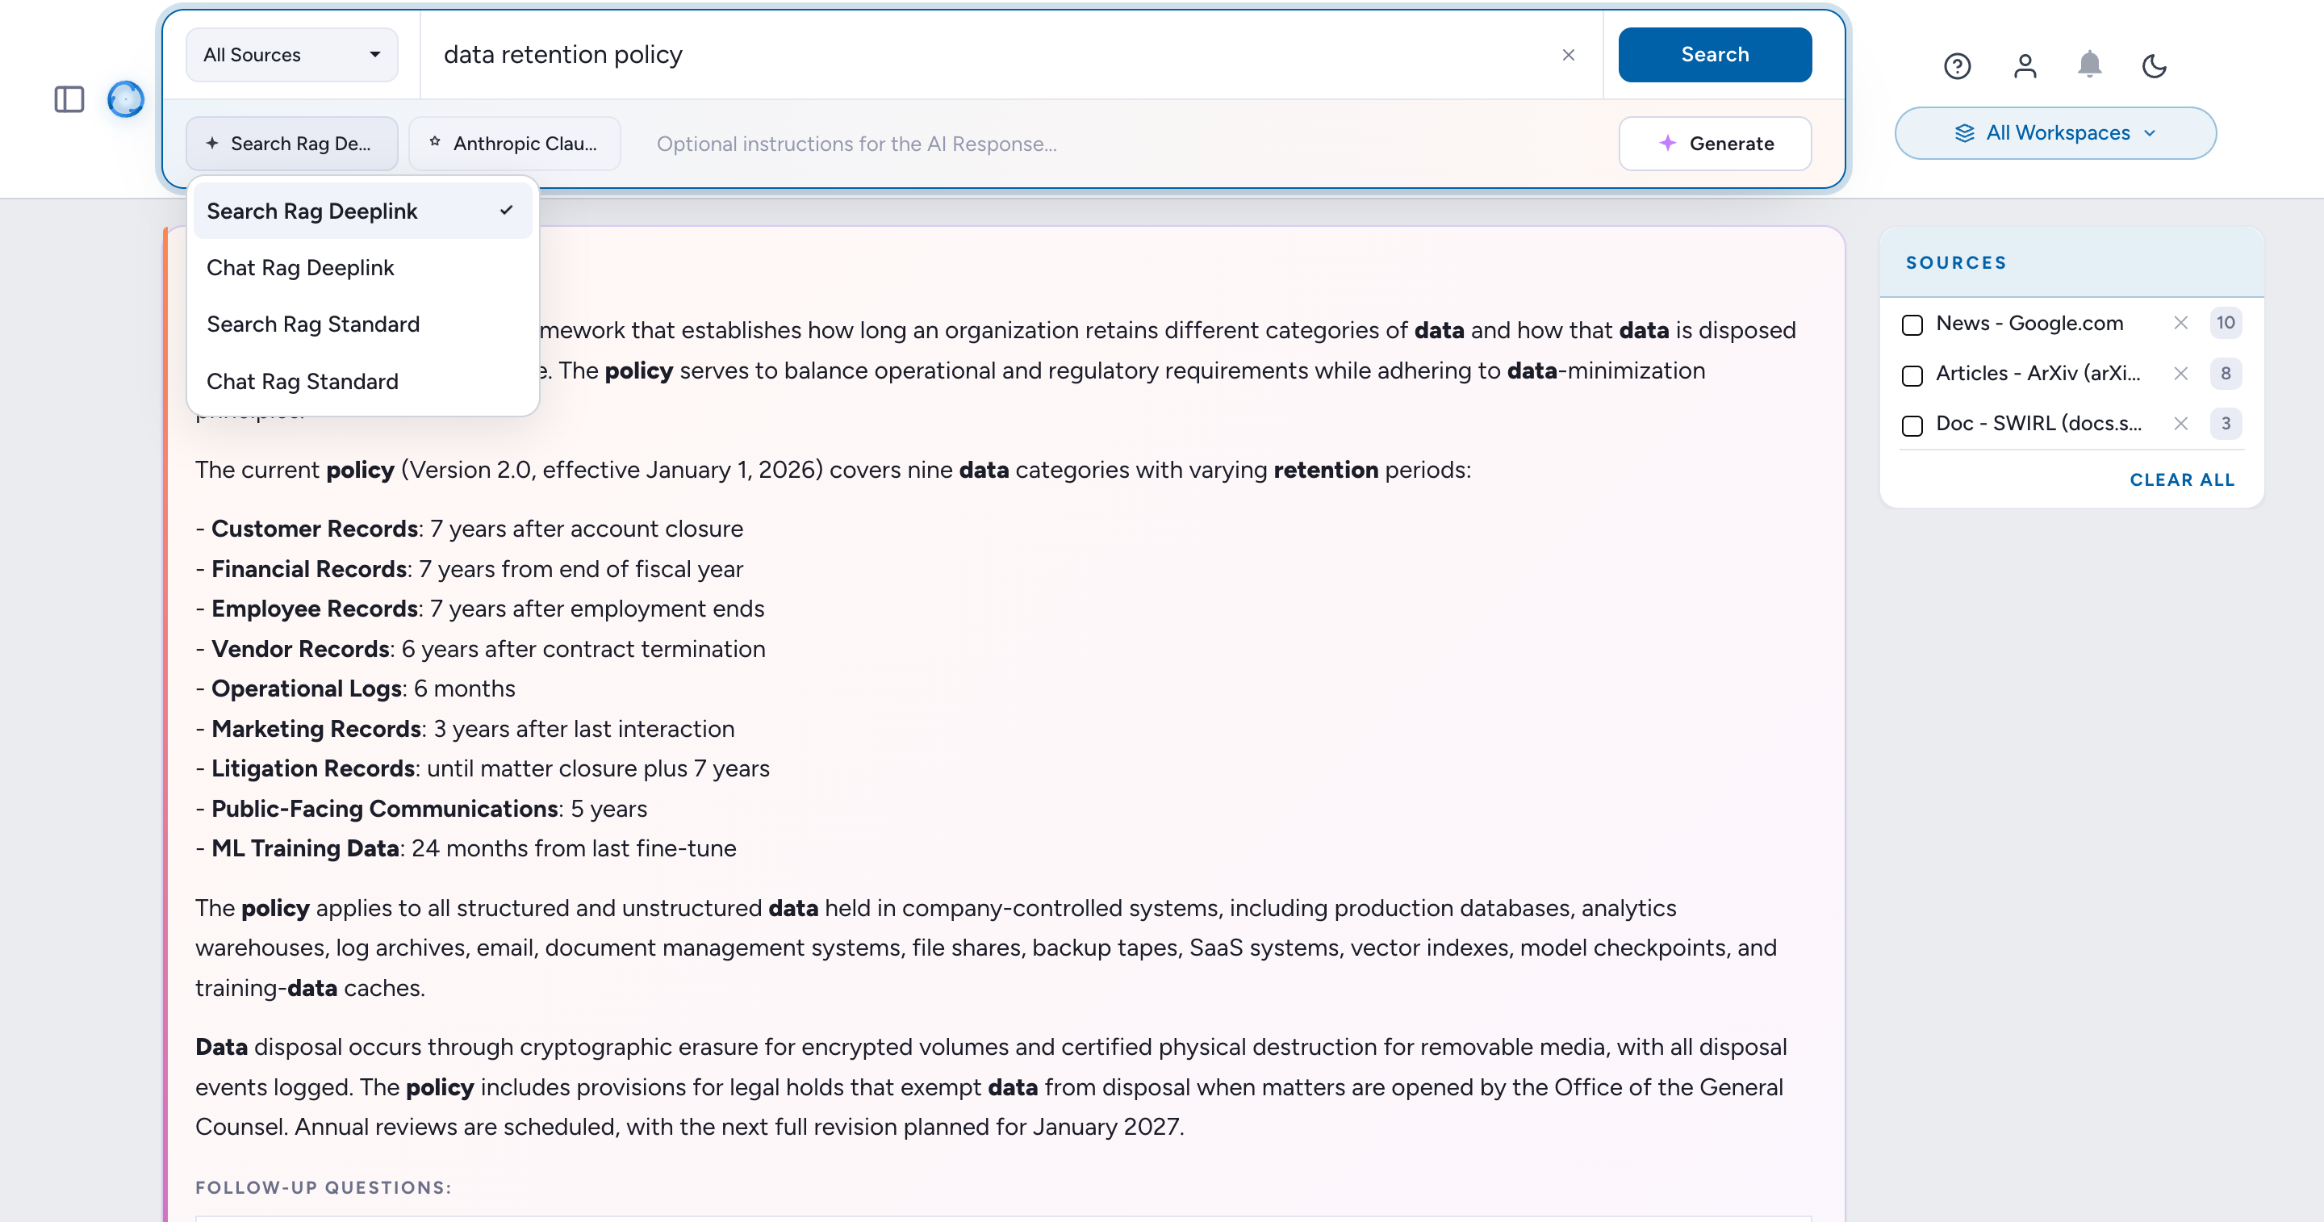Click the Generate button
The height and width of the screenshot is (1222, 2324).
pos(1714,144)
